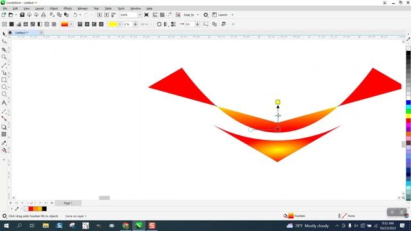The width and height of the screenshot is (411, 231).
Task: Select the Text tool
Action: click(4, 103)
